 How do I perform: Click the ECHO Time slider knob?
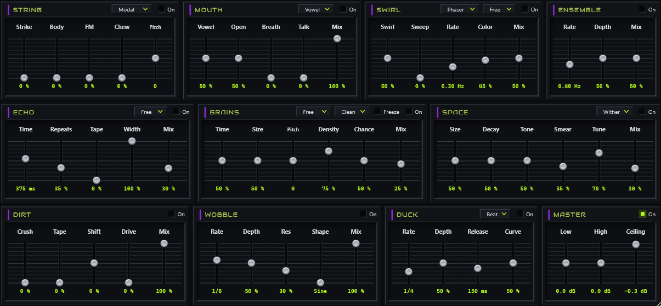point(25,159)
